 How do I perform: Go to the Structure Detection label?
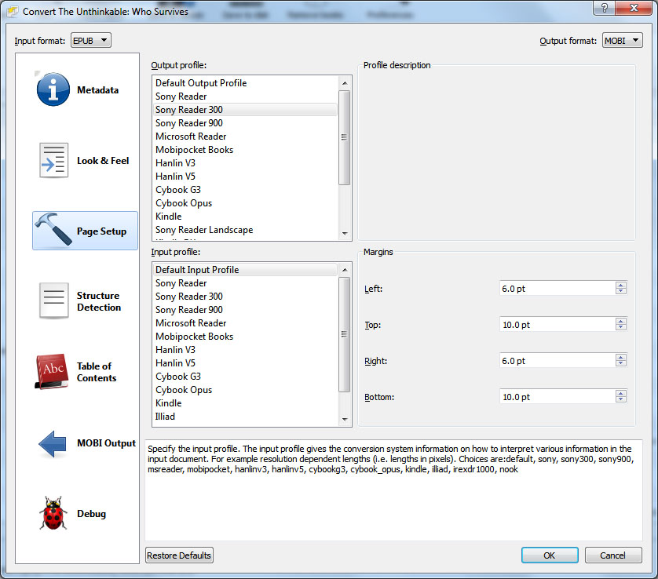[99, 301]
